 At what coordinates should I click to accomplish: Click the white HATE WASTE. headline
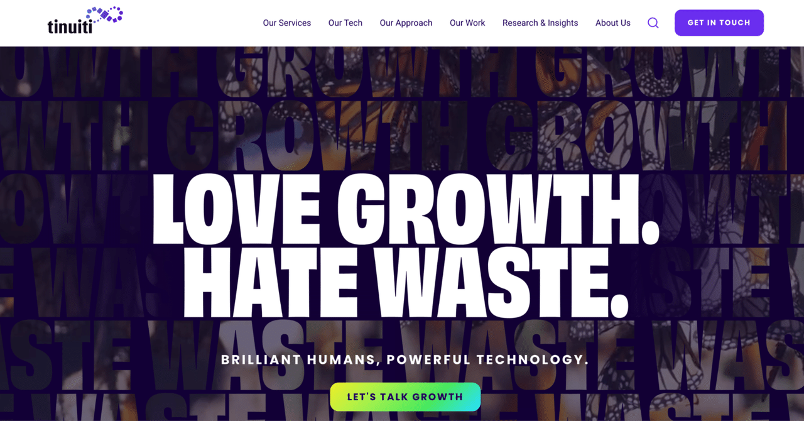[406, 282]
